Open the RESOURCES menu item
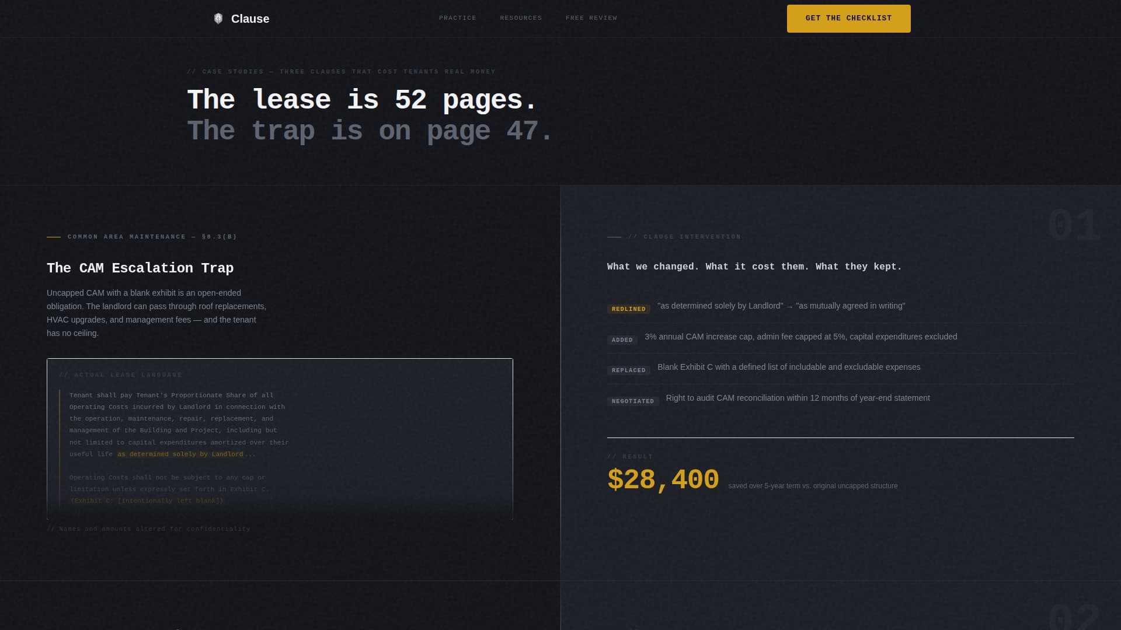This screenshot has height=630, width=1121. [x=520, y=18]
